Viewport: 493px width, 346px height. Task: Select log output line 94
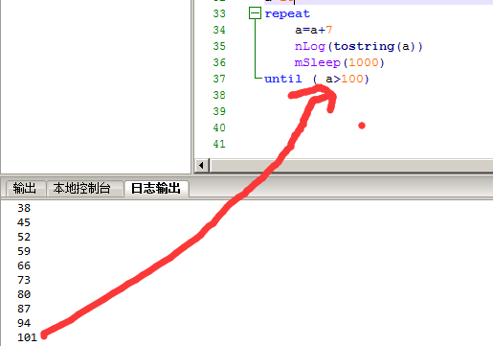tap(24, 323)
